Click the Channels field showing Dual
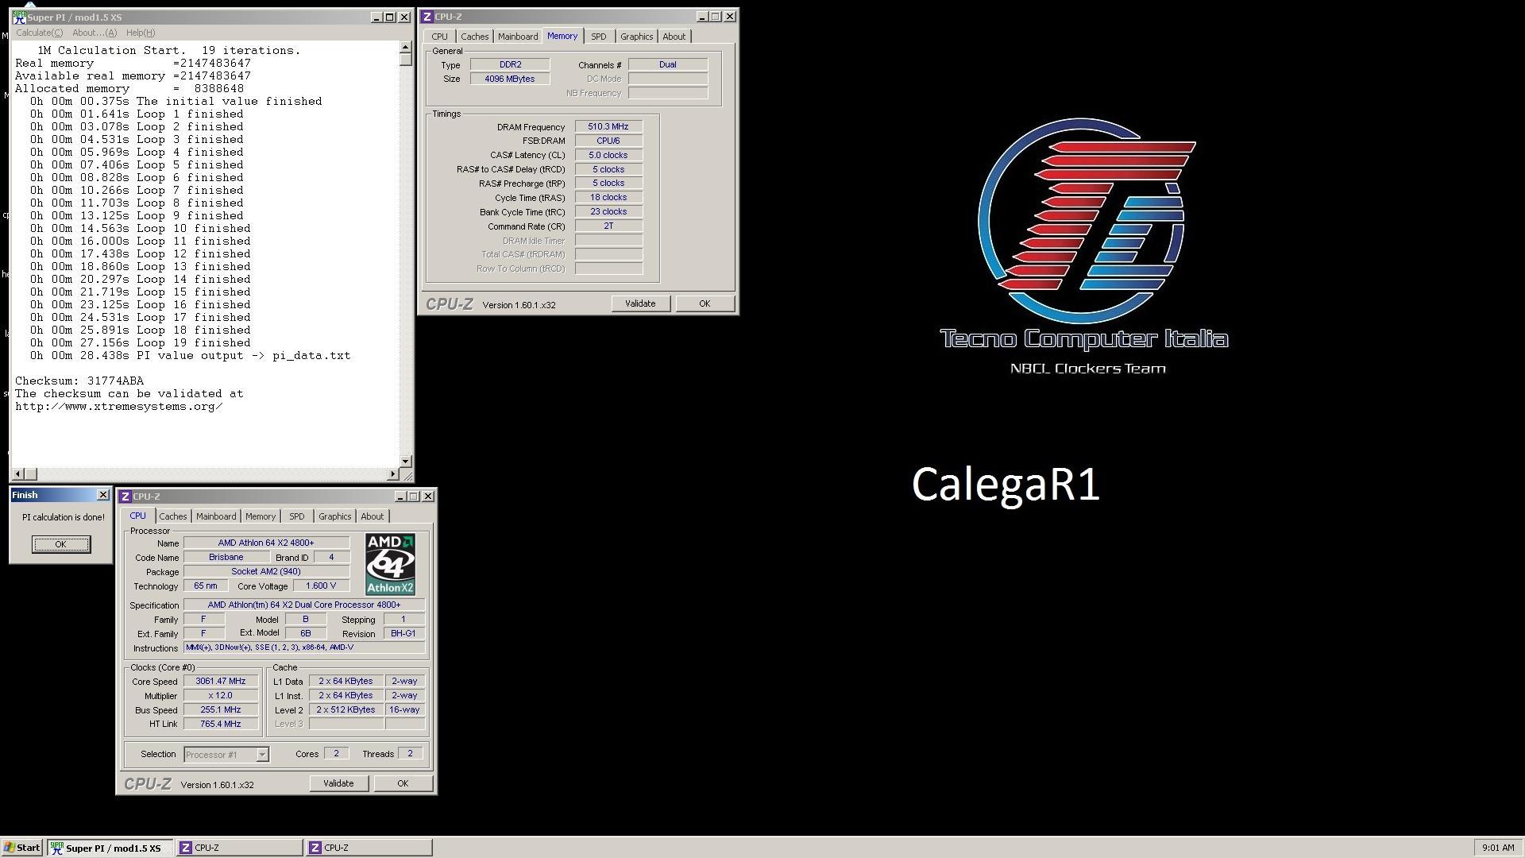The width and height of the screenshot is (1525, 858). (x=668, y=64)
